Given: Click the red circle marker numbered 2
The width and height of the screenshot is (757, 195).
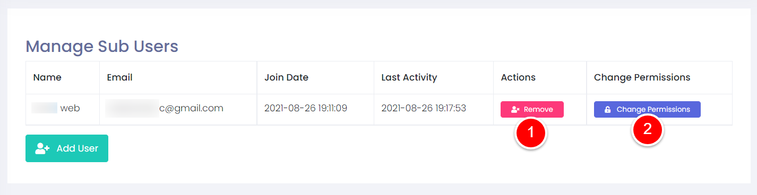Looking at the screenshot, I should coord(648,129).
